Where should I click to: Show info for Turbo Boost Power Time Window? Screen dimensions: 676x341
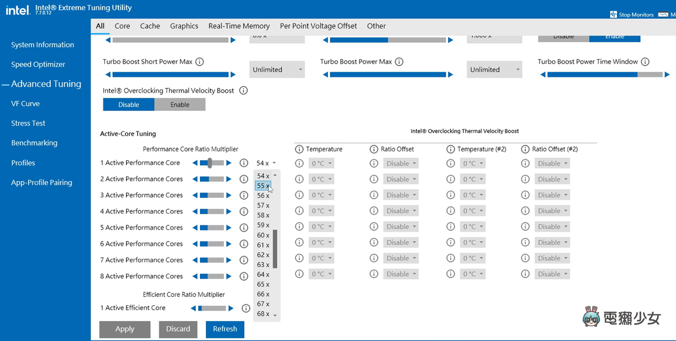coord(645,62)
